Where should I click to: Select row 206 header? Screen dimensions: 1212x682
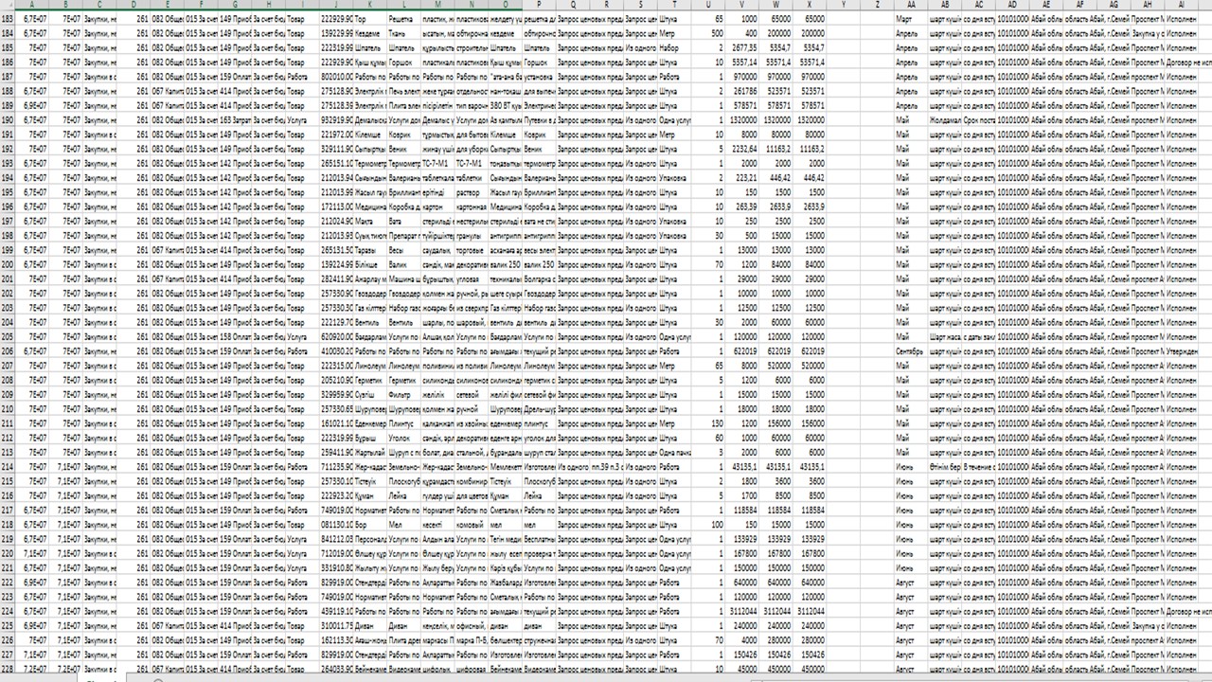coord(9,350)
